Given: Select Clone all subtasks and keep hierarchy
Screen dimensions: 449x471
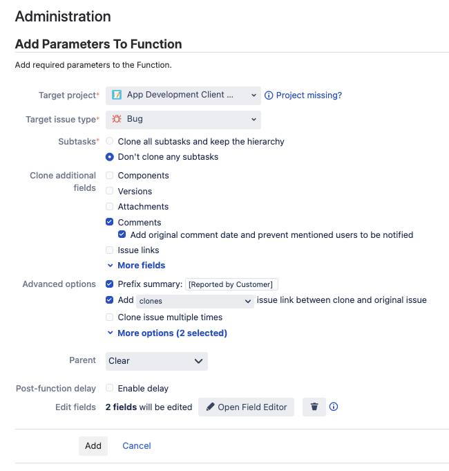Looking at the screenshot, I should 110,141.
